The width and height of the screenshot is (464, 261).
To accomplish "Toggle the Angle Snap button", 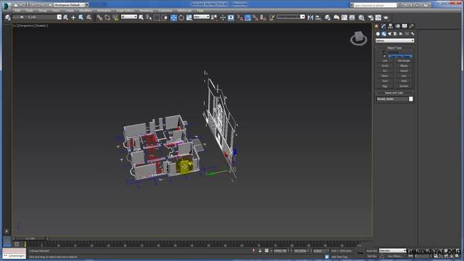I will 248,17.
